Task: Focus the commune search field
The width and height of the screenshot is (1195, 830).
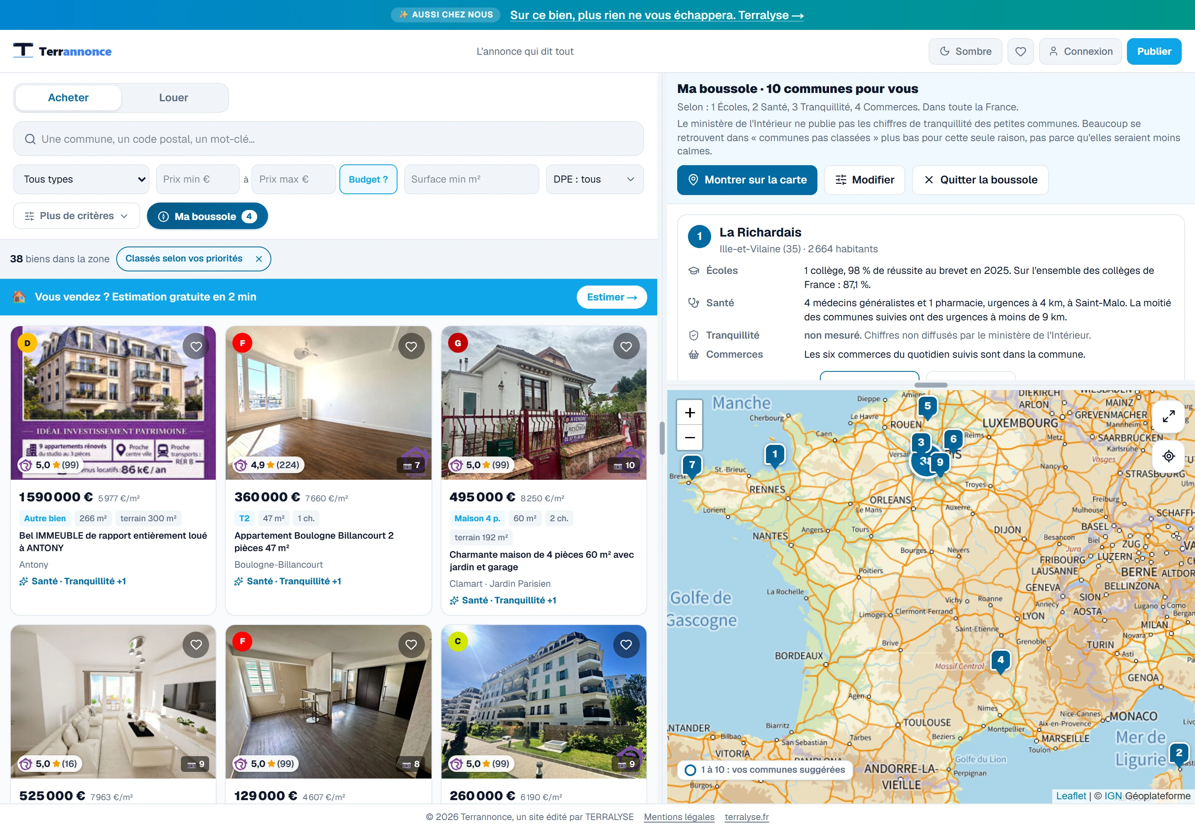Action: (328, 139)
